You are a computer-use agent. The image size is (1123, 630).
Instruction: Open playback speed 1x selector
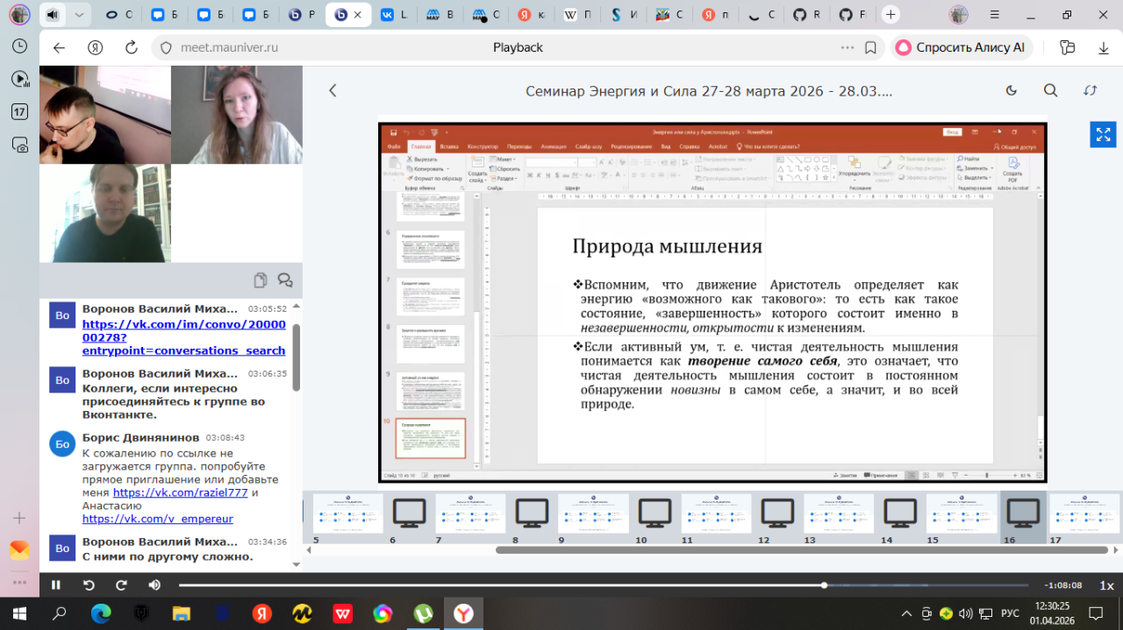click(1106, 585)
